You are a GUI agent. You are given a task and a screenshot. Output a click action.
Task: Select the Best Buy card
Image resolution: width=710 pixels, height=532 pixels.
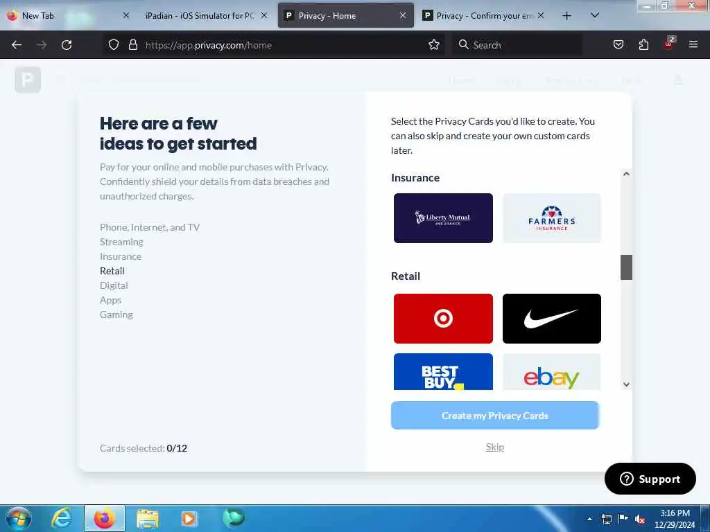443,372
